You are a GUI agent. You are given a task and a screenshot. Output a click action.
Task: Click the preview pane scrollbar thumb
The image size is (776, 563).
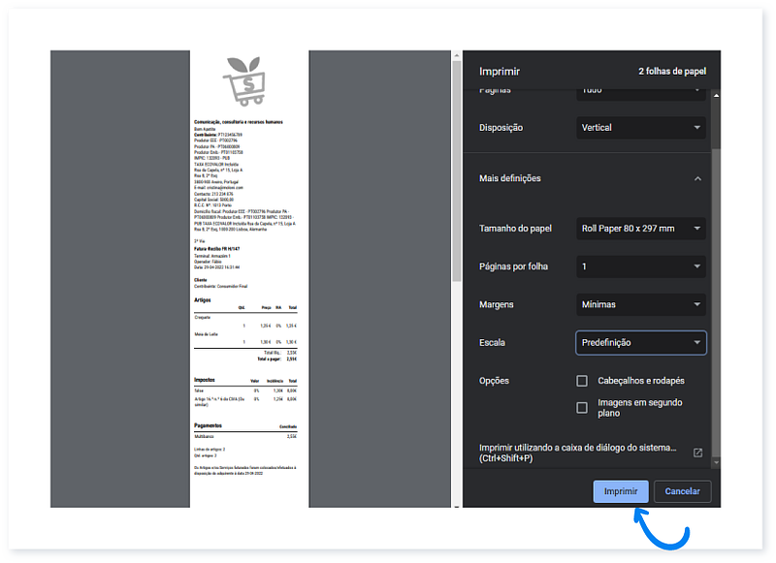coord(456,171)
